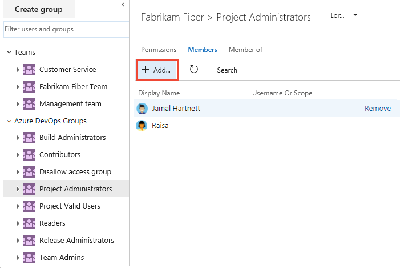Click the Build Administrators group icon
Image resolution: width=400 pixels, height=268 pixels.
coord(29,138)
